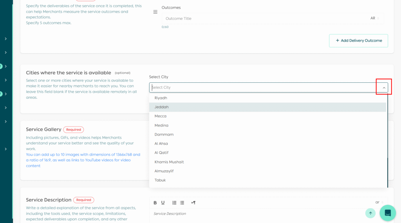
Task: Pick Tabuk in the city dropdown
Action: pos(160,180)
